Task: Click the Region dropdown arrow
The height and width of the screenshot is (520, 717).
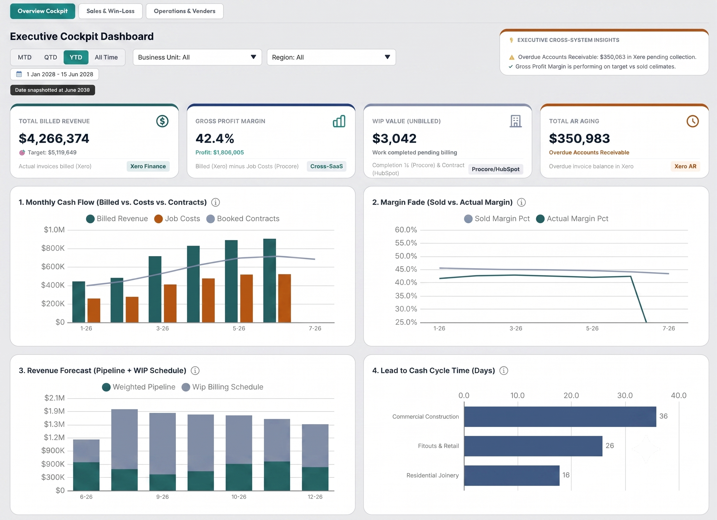Action: click(x=387, y=57)
